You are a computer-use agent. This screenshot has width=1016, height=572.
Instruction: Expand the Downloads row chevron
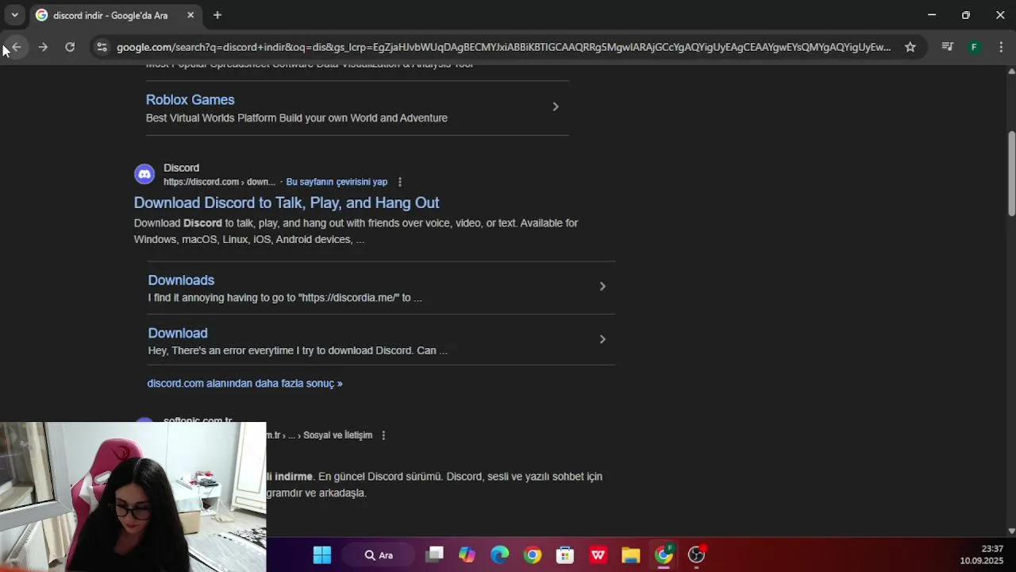pos(602,286)
